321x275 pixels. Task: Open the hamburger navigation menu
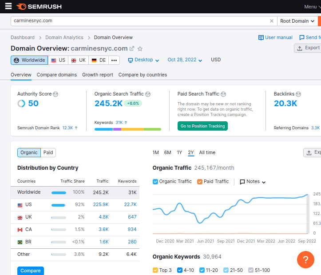point(8,6)
